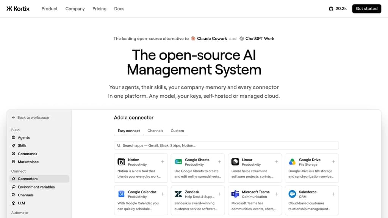Image resolution: width=388 pixels, height=218 pixels.
Task: Go to the Pricing page
Action: [99, 9]
